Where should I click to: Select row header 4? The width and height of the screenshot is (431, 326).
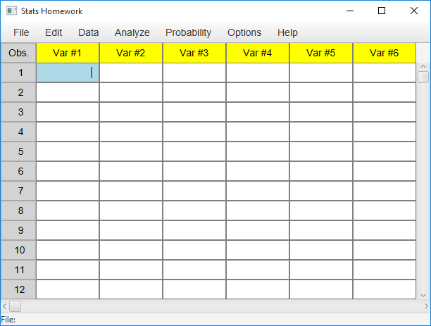coord(18,132)
